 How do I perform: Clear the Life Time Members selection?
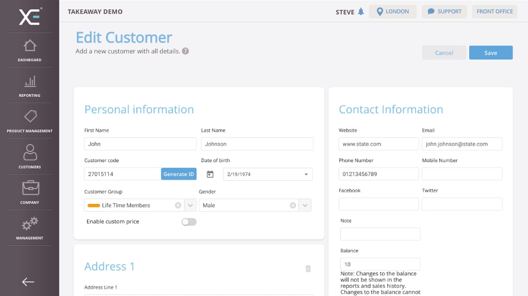[x=178, y=205]
